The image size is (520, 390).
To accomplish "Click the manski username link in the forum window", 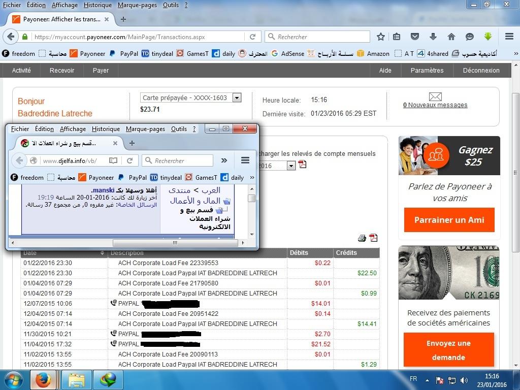I will (x=104, y=190).
